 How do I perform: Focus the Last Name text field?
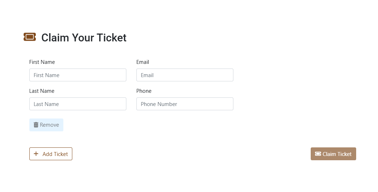click(78, 104)
